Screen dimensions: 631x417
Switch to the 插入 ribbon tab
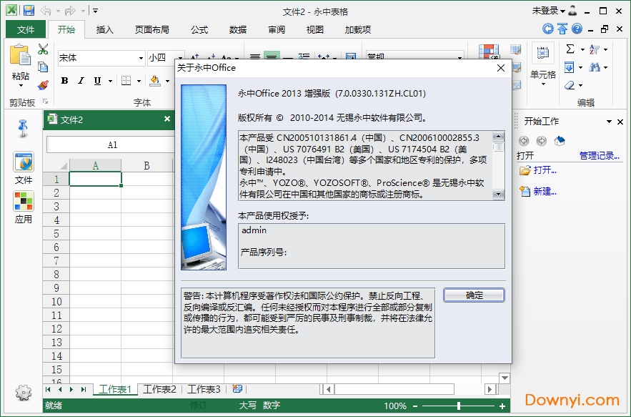pyautogui.click(x=105, y=29)
